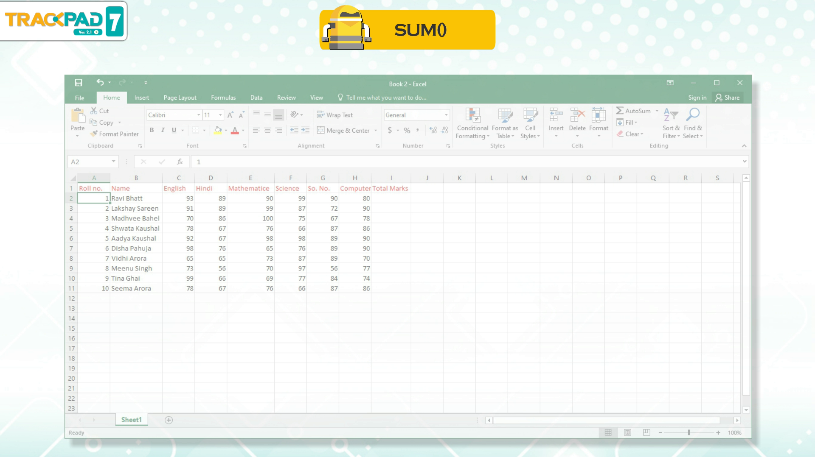This screenshot has height=457, width=815.
Task: Click the Save icon in title bar
Action: [x=79, y=83]
